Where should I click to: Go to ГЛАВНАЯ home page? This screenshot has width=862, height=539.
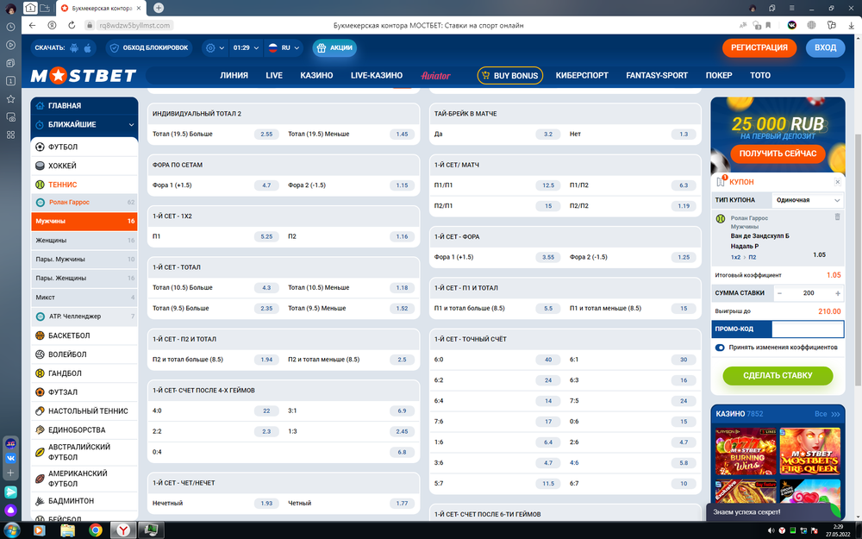click(84, 105)
